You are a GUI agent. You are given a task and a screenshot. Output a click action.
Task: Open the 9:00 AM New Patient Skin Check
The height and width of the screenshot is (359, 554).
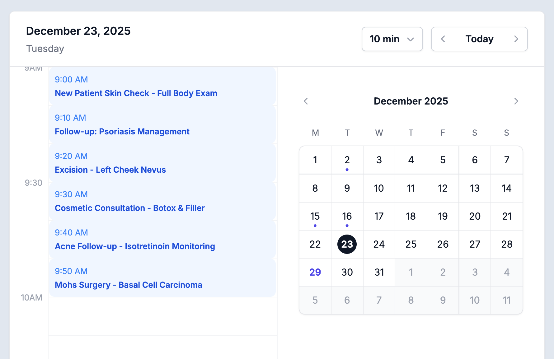(x=162, y=86)
